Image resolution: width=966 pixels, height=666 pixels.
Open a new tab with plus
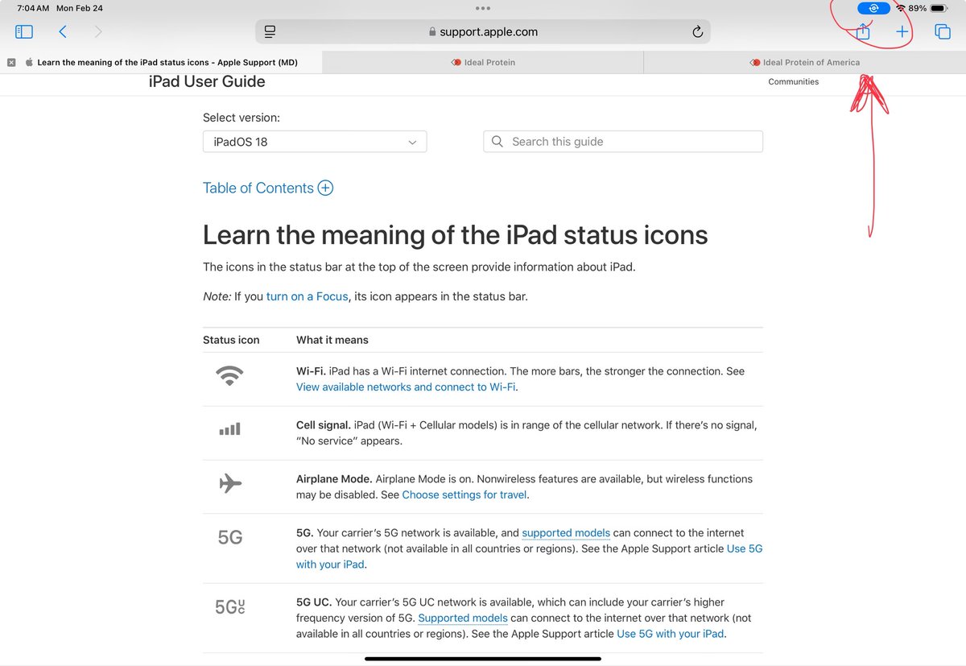tap(902, 31)
